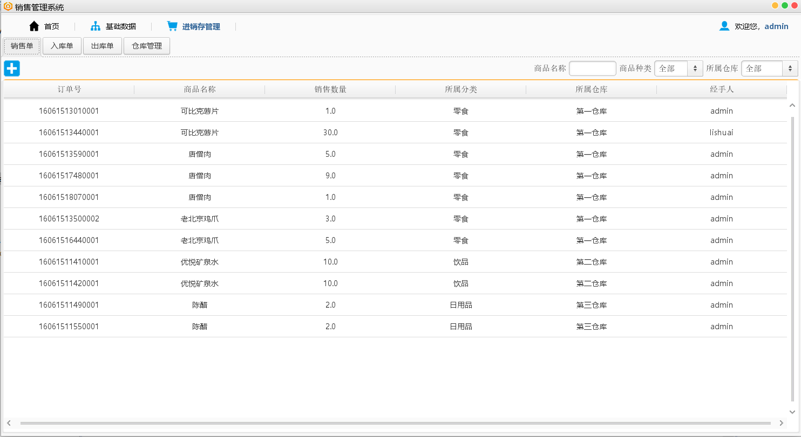The width and height of the screenshot is (801, 437).
Task: Select order number 16061511490001
Action: coord(69,305)
